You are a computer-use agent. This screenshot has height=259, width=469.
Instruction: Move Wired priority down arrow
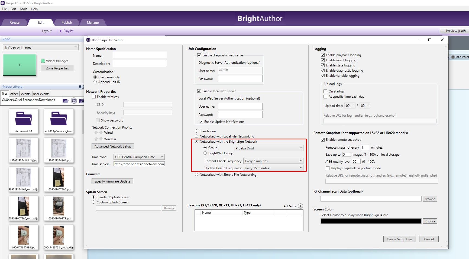[x=101, y=133]
